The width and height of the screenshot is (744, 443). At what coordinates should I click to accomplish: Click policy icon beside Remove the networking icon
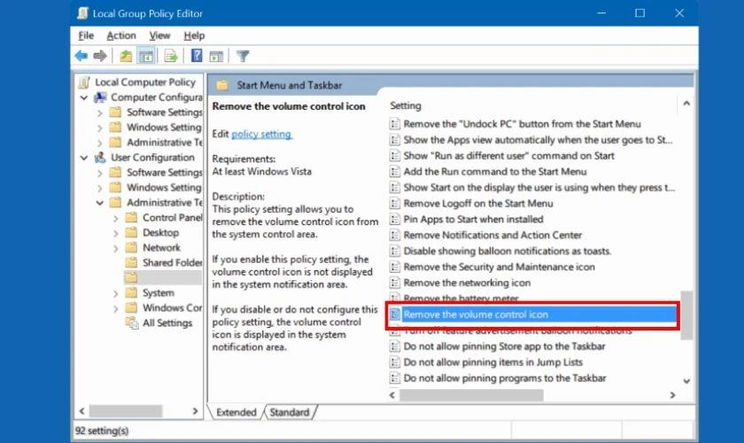pos(394,283)
